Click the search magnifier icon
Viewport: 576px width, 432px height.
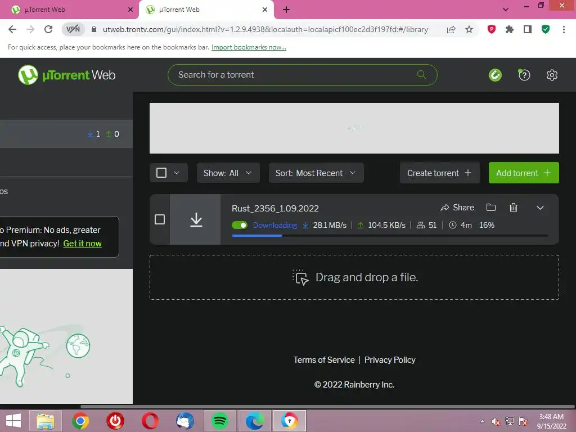coord(422,75)
